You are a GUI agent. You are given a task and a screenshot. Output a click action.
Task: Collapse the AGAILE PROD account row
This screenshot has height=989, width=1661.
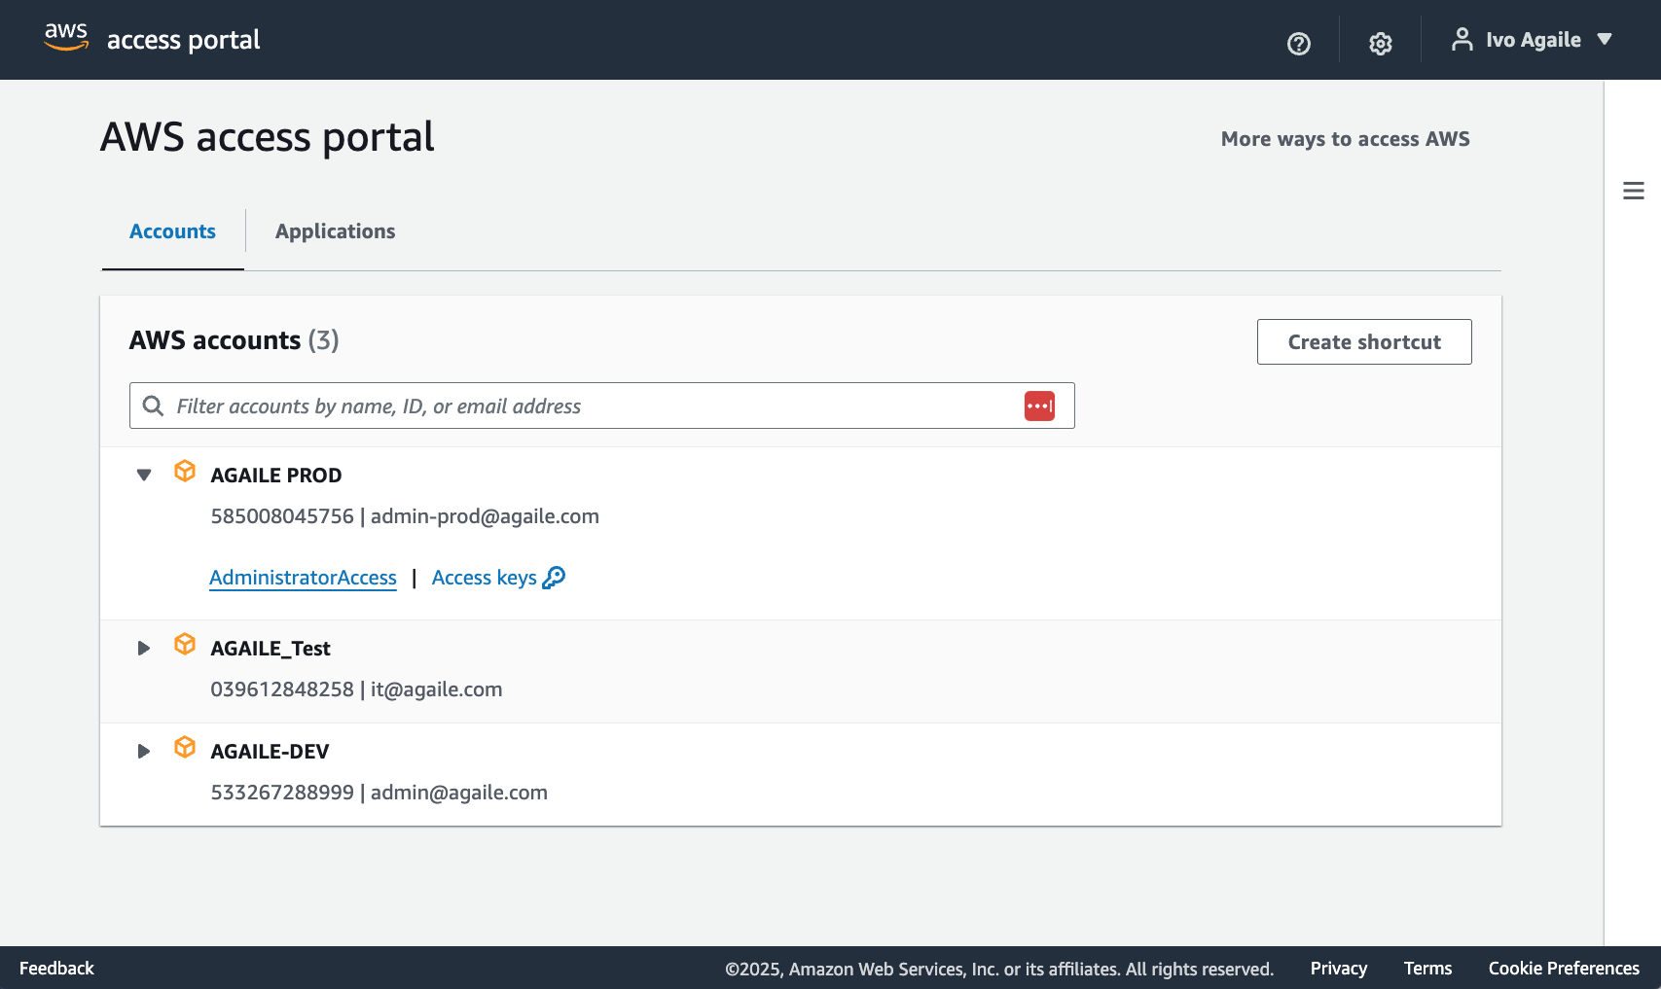tap(144, 475)
